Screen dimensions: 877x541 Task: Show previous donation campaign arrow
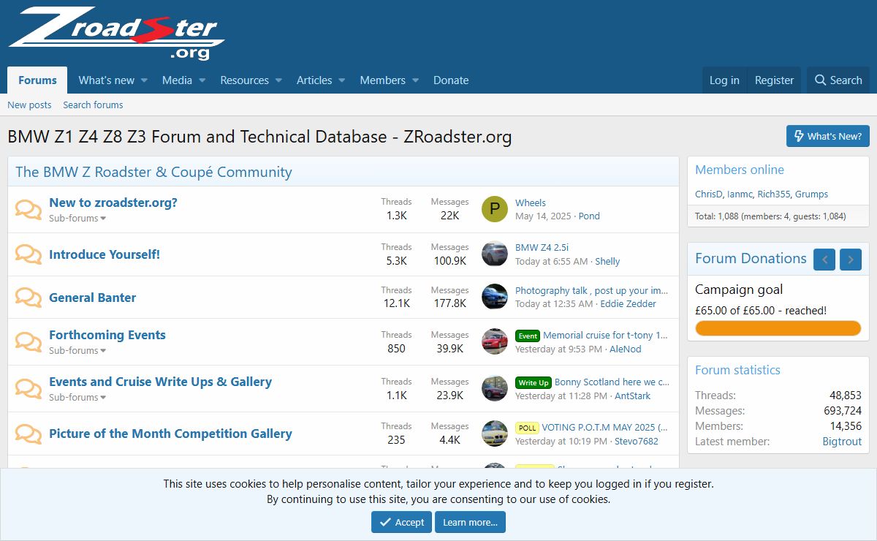[x=824, y=259]
